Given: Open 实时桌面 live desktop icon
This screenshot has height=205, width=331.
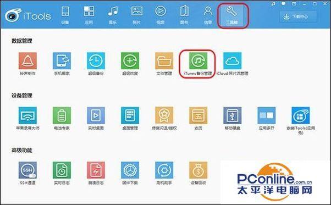Looking at the screenshot, I should 96,115.
